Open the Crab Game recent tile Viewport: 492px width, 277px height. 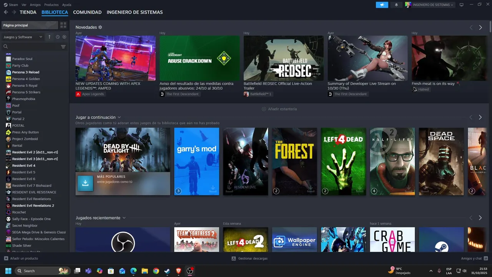392,240
